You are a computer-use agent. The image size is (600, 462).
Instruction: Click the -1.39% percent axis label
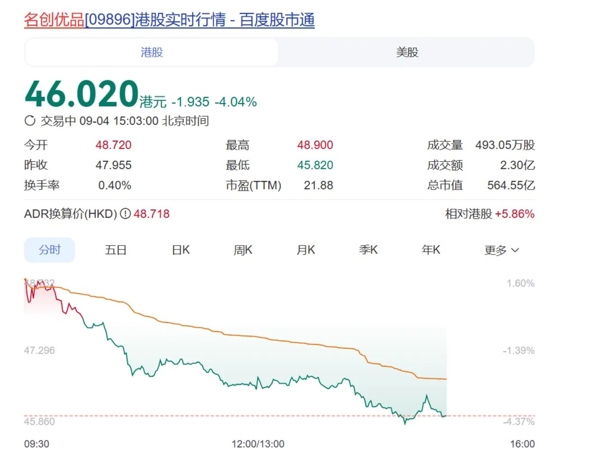519,351
